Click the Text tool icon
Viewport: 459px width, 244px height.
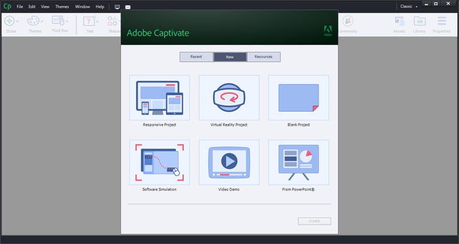tap(89, 21)
